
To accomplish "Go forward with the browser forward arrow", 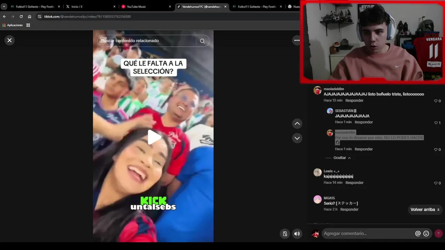I will pos(13,16).
